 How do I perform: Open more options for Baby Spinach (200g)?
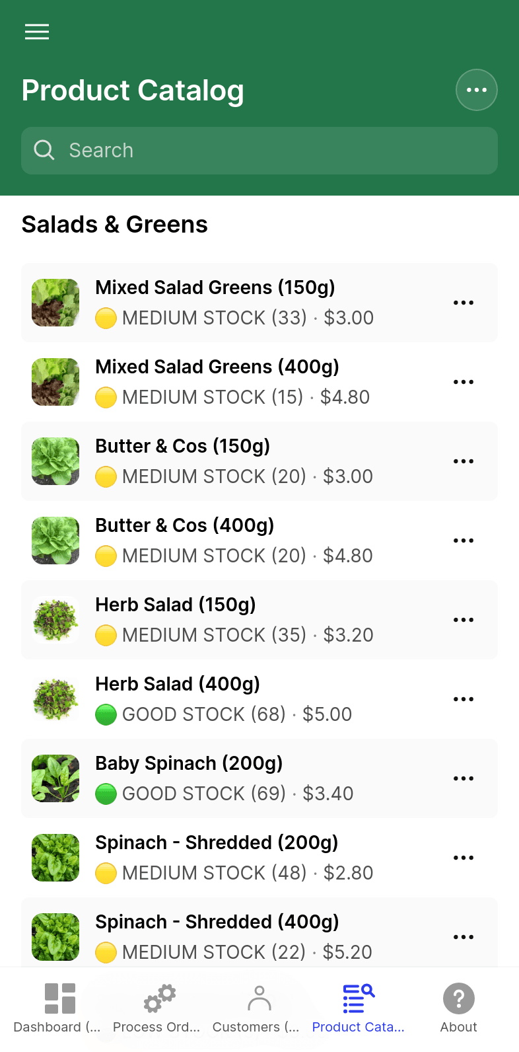(464, 778)
